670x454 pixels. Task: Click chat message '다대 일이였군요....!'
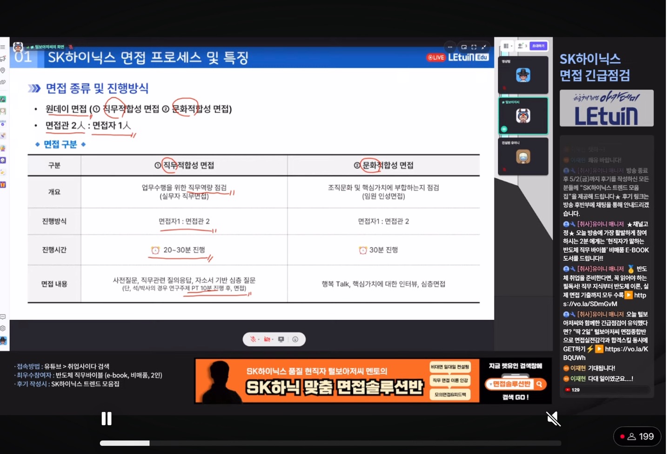coord(610,379)
